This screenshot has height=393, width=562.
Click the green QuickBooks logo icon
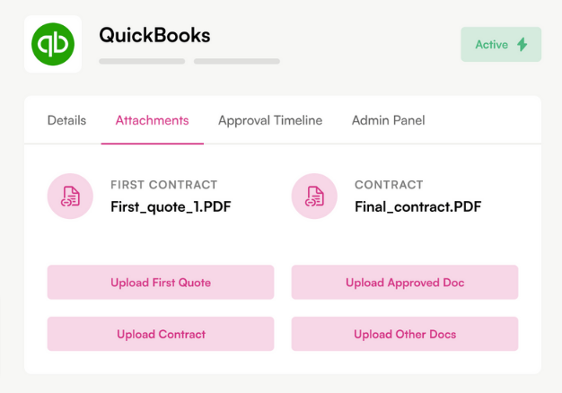53,44
